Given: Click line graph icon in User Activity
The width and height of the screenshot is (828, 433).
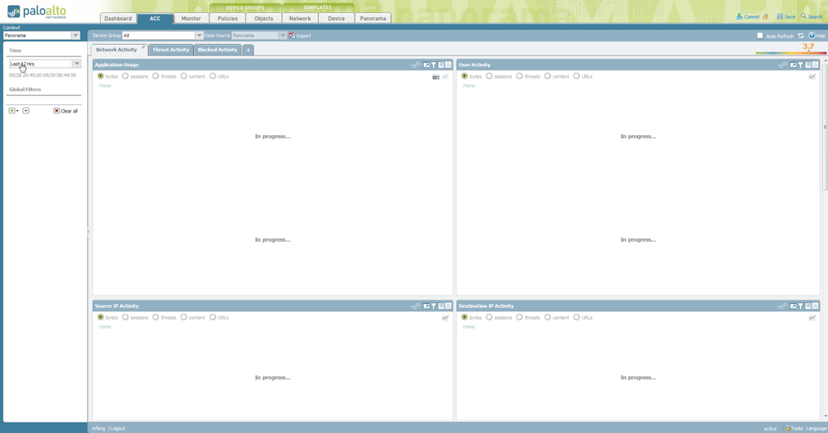Looking at the screenshot, I should pos(812,77).
